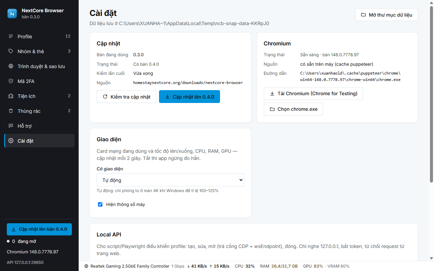Click the chat icon beside Hỗ trợ

11,126
